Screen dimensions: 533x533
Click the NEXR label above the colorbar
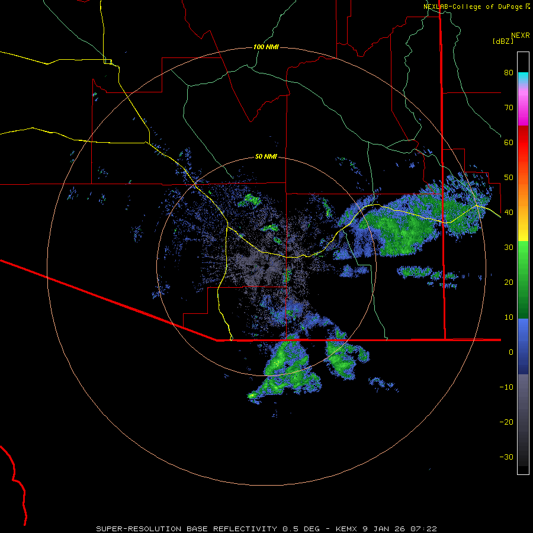521,36
